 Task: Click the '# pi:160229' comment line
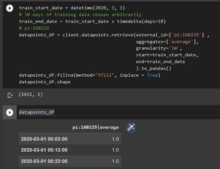pyautogui.click(x=34, y=28)
